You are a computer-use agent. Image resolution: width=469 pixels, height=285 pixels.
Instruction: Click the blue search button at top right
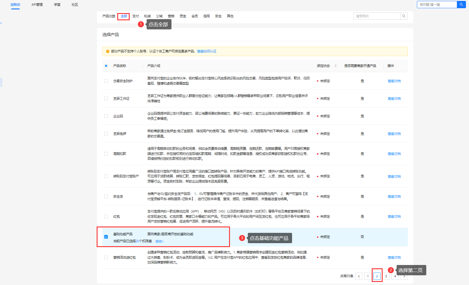pyautogui.click(x=461, y=5)
